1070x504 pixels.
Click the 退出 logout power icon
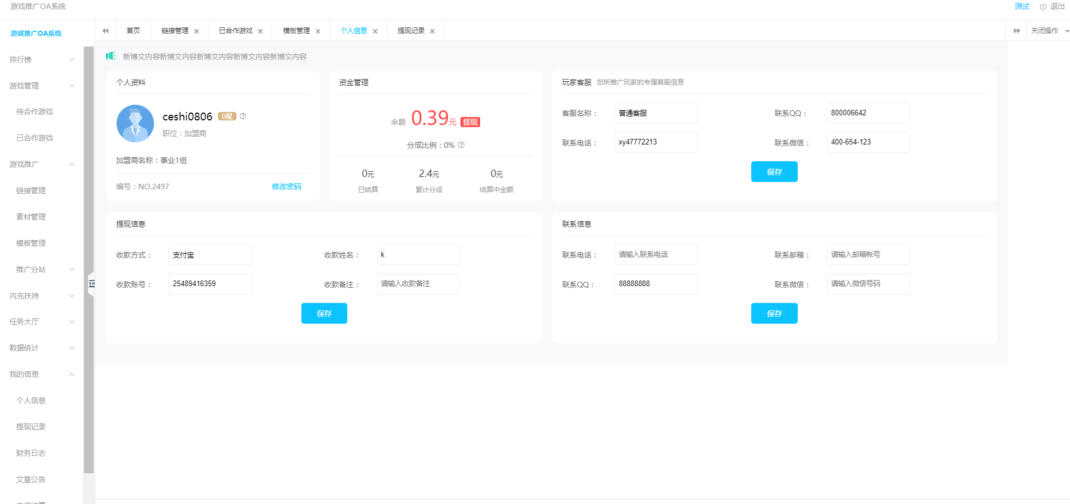tap(1043, 7)
